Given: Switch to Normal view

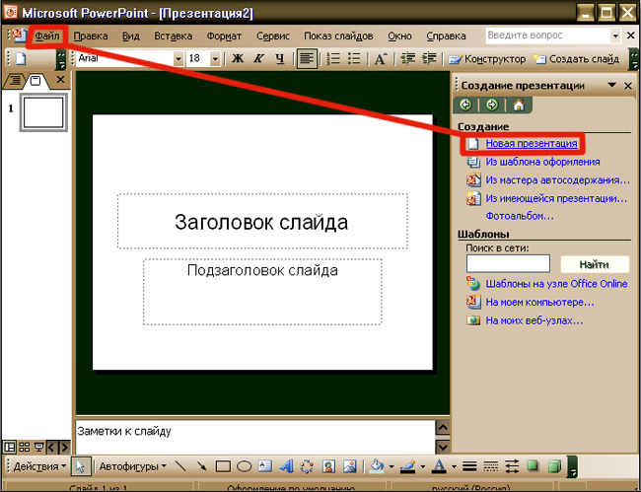Looking at the screenshot, I should pyautogui.click(x=10, y=447).
